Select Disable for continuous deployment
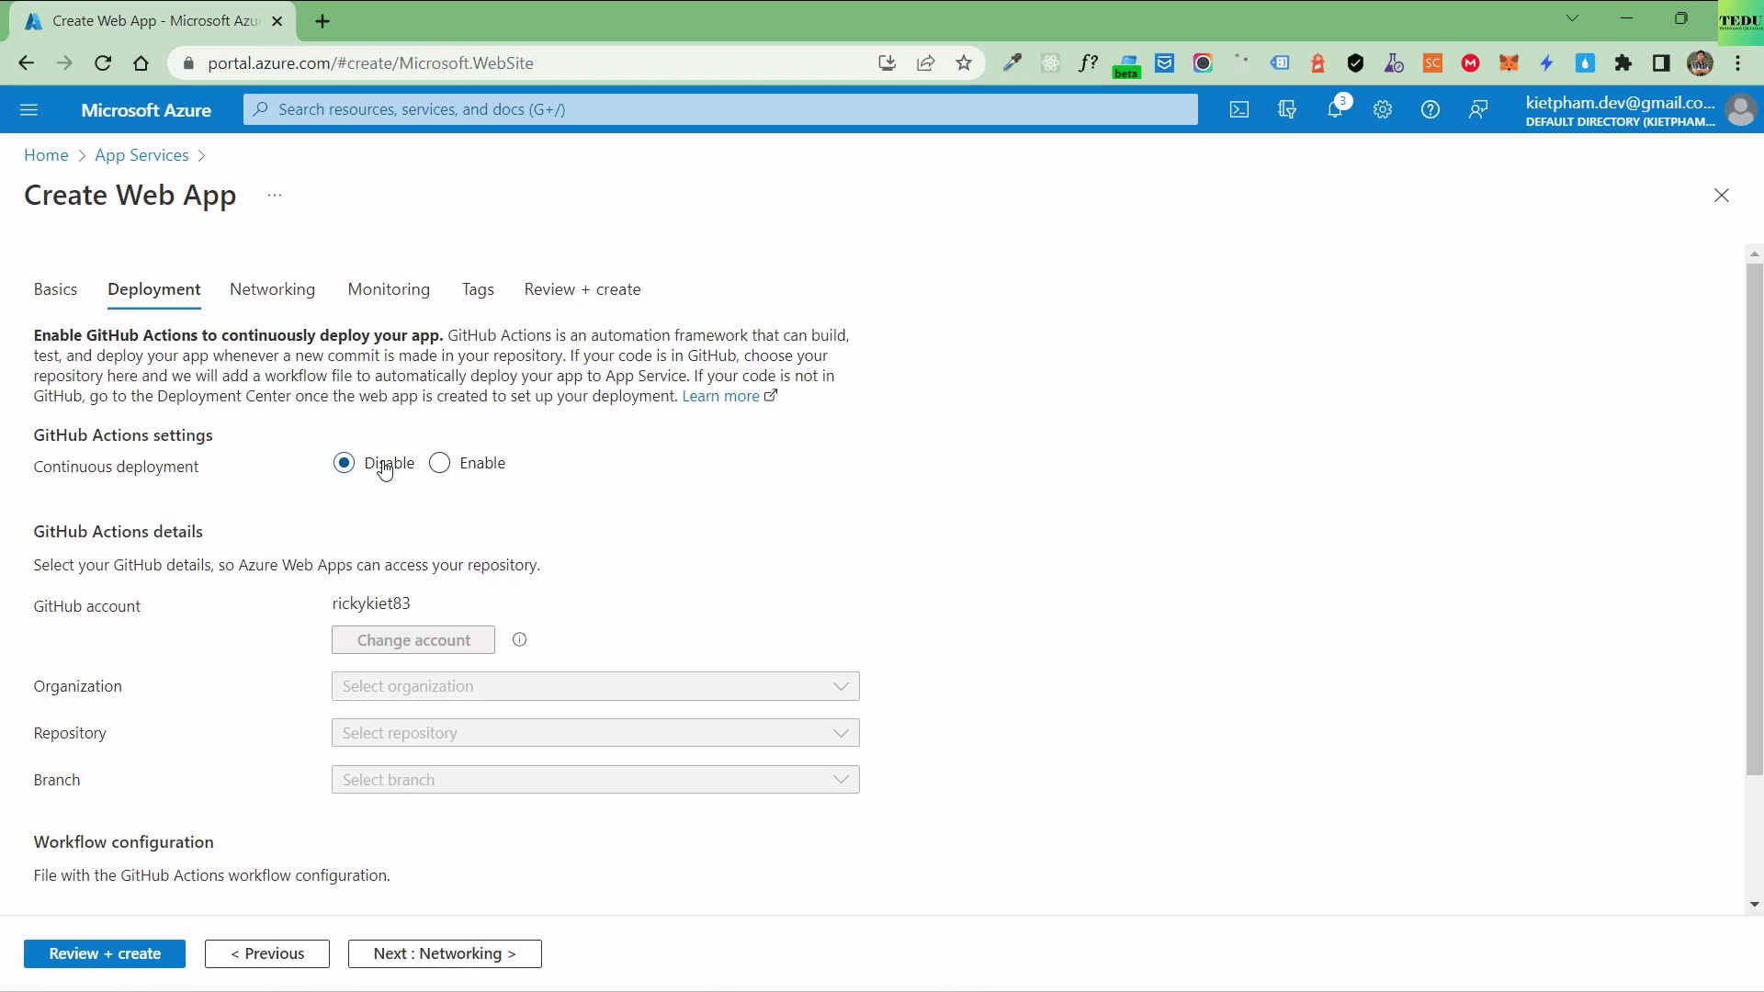 coord(345,463)
